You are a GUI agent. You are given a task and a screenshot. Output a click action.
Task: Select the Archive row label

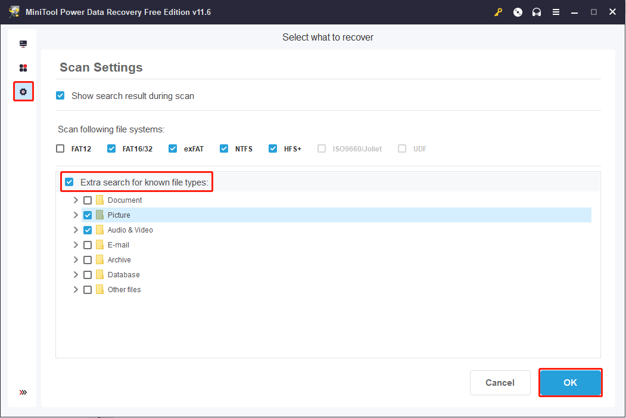coord(119,260)
